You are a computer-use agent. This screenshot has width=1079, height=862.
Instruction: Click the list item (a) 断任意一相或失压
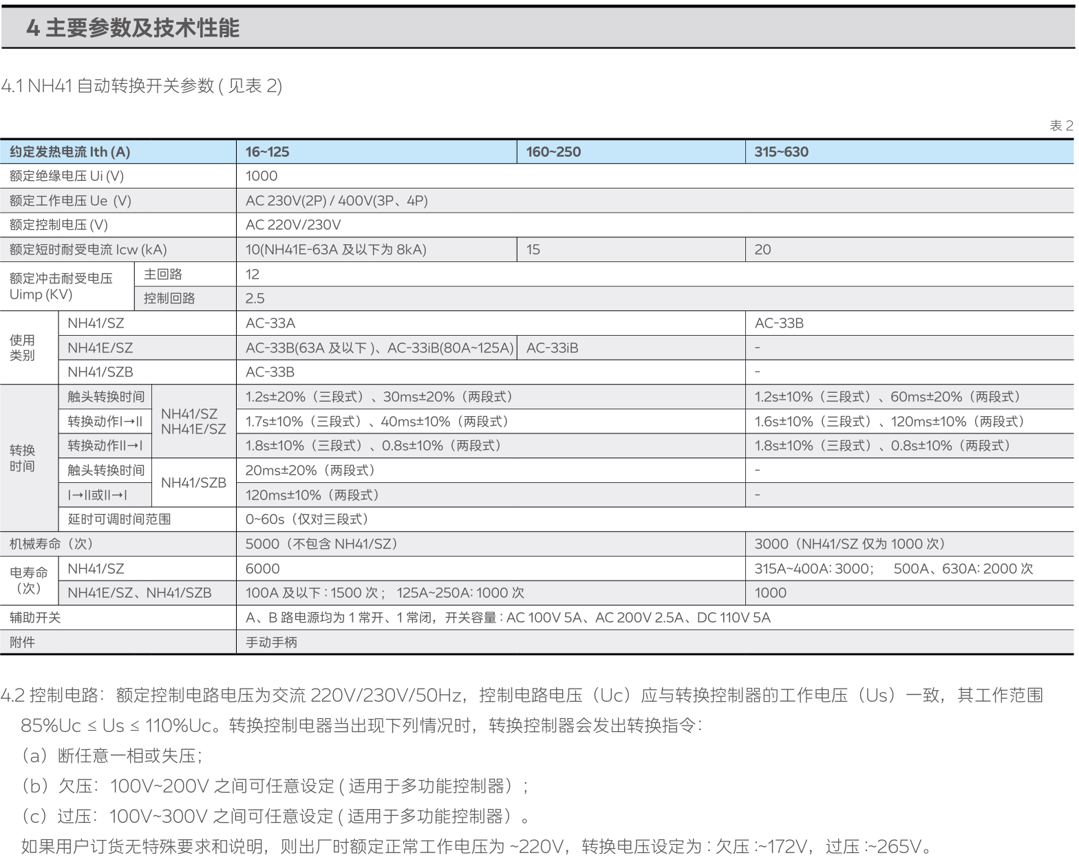(112, 756)
